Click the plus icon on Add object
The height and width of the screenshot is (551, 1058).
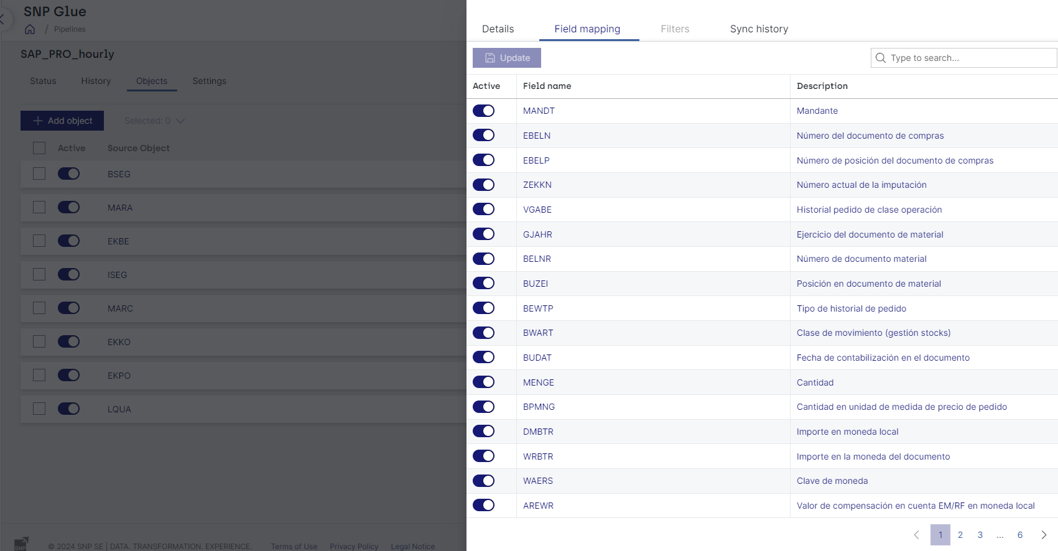(x=38, y=121)
